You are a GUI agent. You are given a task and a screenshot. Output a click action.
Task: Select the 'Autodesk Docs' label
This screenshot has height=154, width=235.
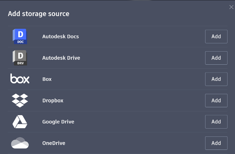[x=61, y=36]
